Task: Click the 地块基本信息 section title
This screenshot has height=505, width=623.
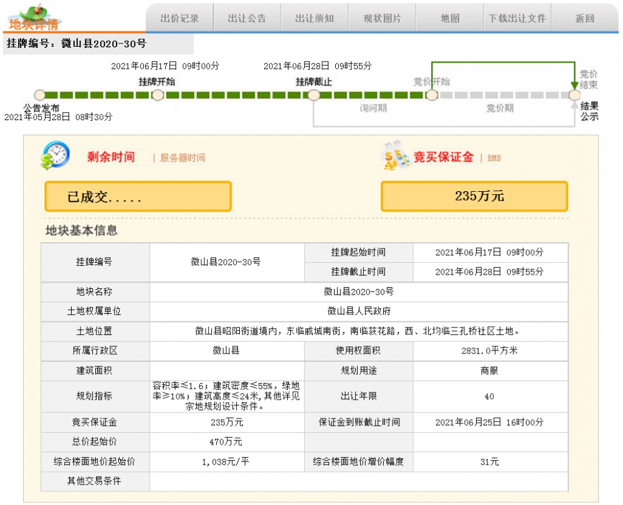Action: [82, 230]
